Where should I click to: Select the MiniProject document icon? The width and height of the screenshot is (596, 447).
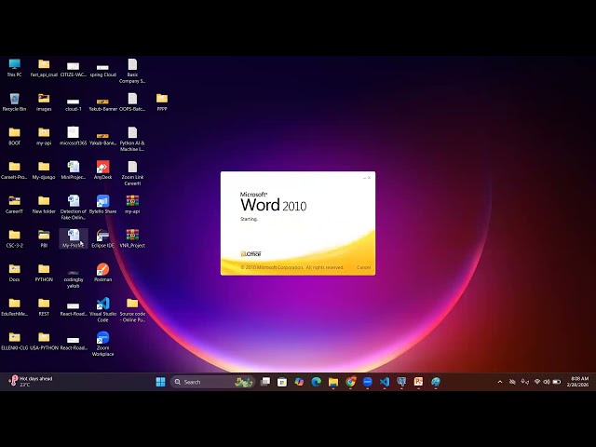pyautogui.click(x=74, y=170)
